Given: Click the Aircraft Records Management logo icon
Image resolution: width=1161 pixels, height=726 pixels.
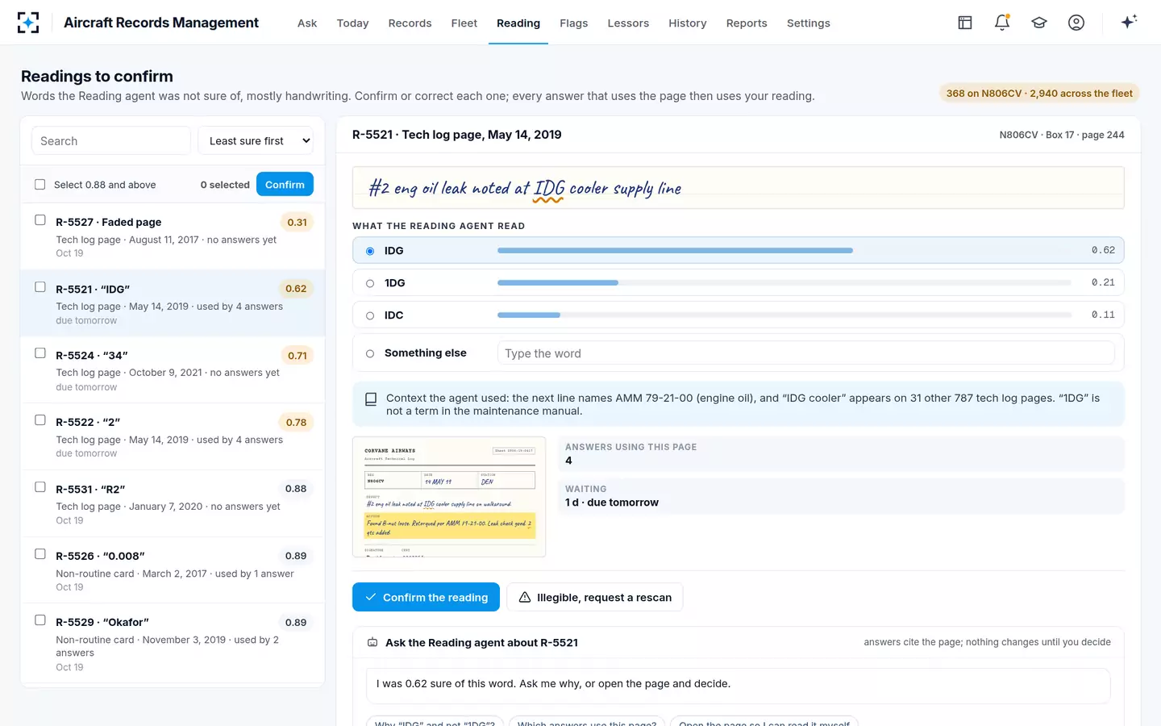Looking at the screenshot, I should [x=28, y=23].
